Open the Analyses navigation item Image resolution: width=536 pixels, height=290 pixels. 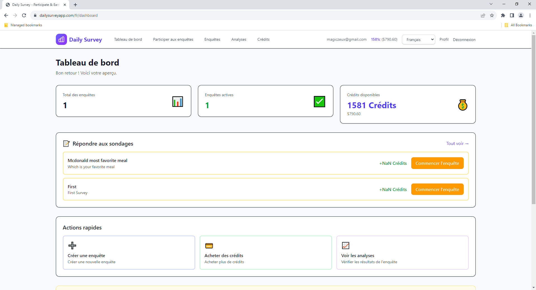click(239, 40)
